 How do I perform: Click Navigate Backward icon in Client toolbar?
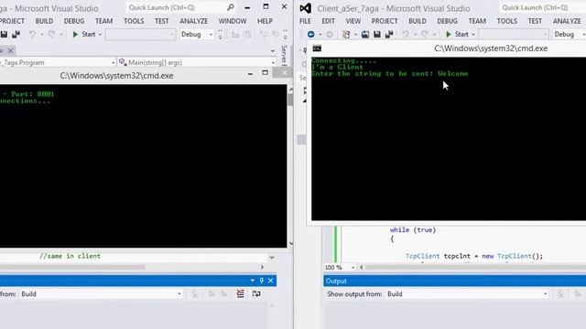click(x=310, y=35)
